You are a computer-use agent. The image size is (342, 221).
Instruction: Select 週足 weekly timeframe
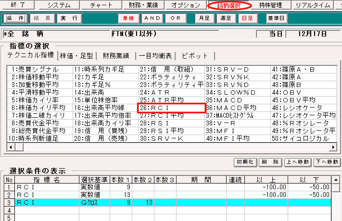[226, 18]
